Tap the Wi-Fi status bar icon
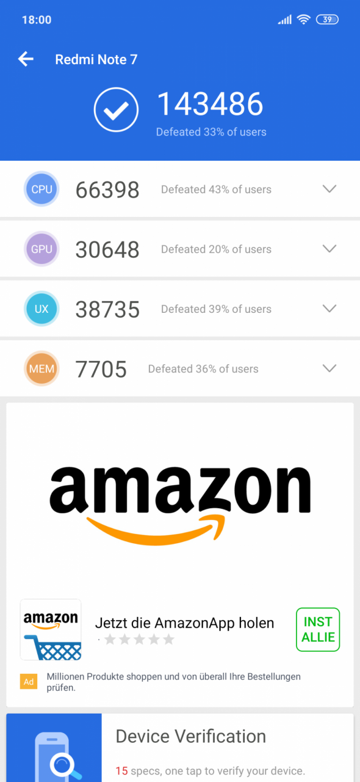The height and width of the screenshot is (782, 360). (x=303, y=20)
